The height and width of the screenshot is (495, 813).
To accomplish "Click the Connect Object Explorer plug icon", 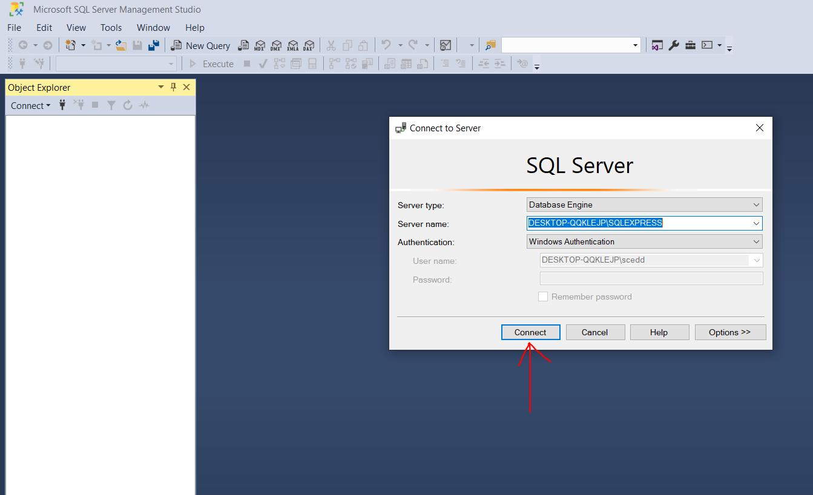I will click(62, 105).
